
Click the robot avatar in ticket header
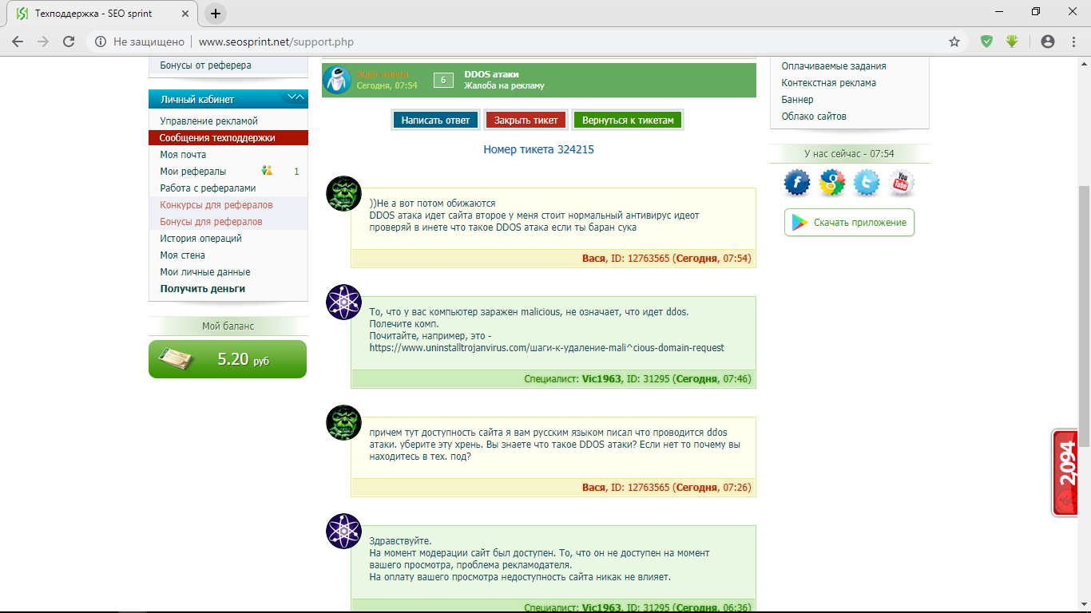(x=337, y=80)
